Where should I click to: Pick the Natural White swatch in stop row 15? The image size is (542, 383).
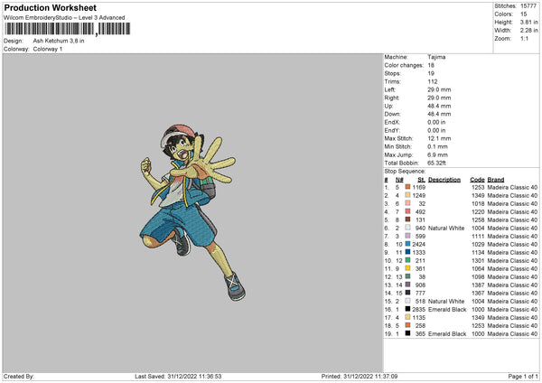pos(408,301)
